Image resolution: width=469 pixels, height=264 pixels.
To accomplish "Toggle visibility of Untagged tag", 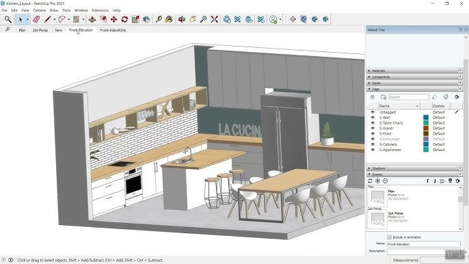I will point(373,112).
